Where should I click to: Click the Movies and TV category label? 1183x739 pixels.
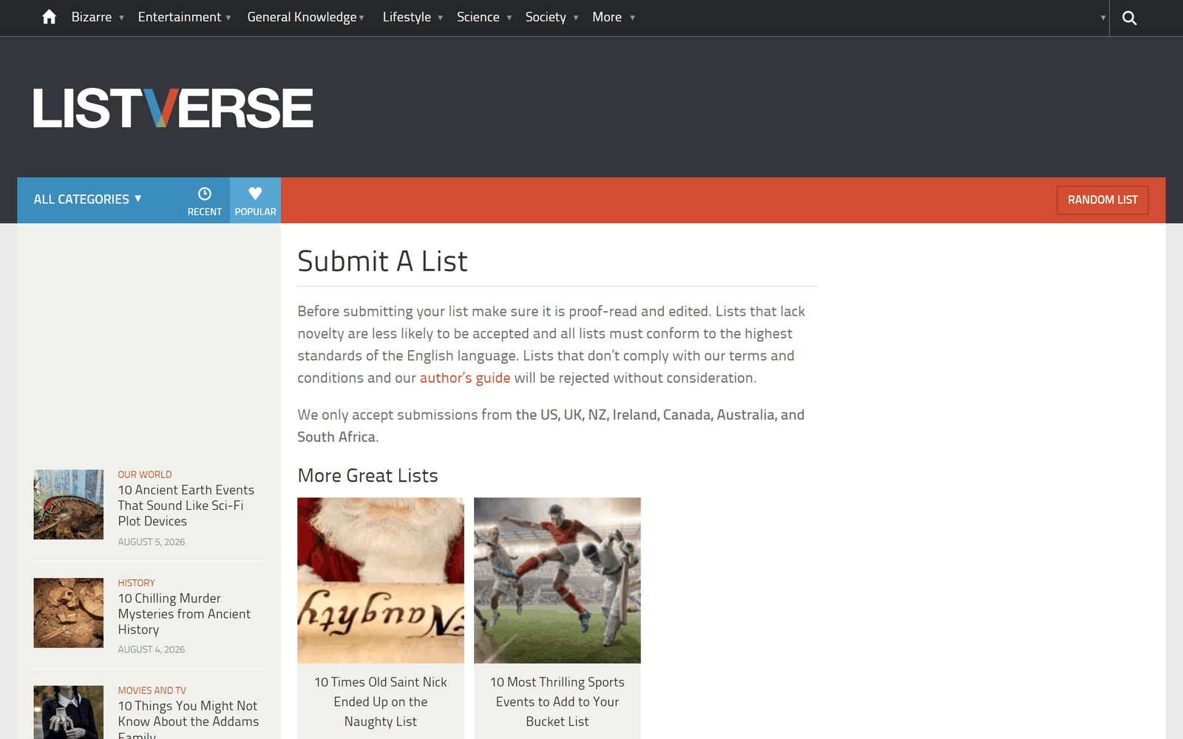tap(152, 690)
